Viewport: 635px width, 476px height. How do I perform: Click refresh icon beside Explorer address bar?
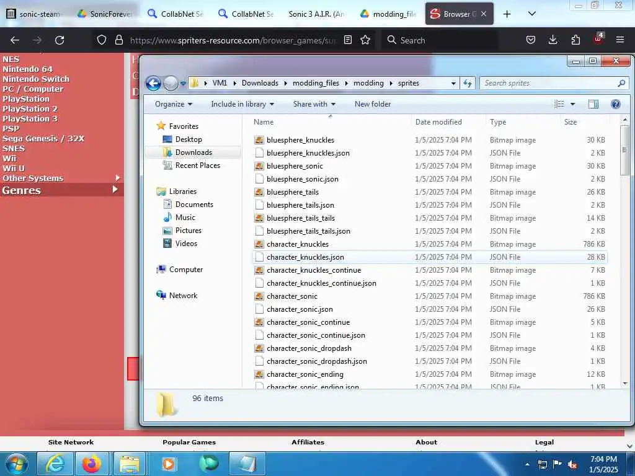(x=468, y=83)
